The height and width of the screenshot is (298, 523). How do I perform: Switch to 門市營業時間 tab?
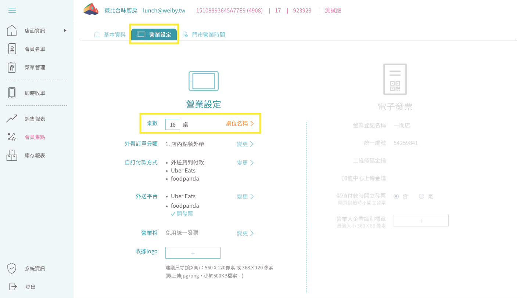(204, 35)
